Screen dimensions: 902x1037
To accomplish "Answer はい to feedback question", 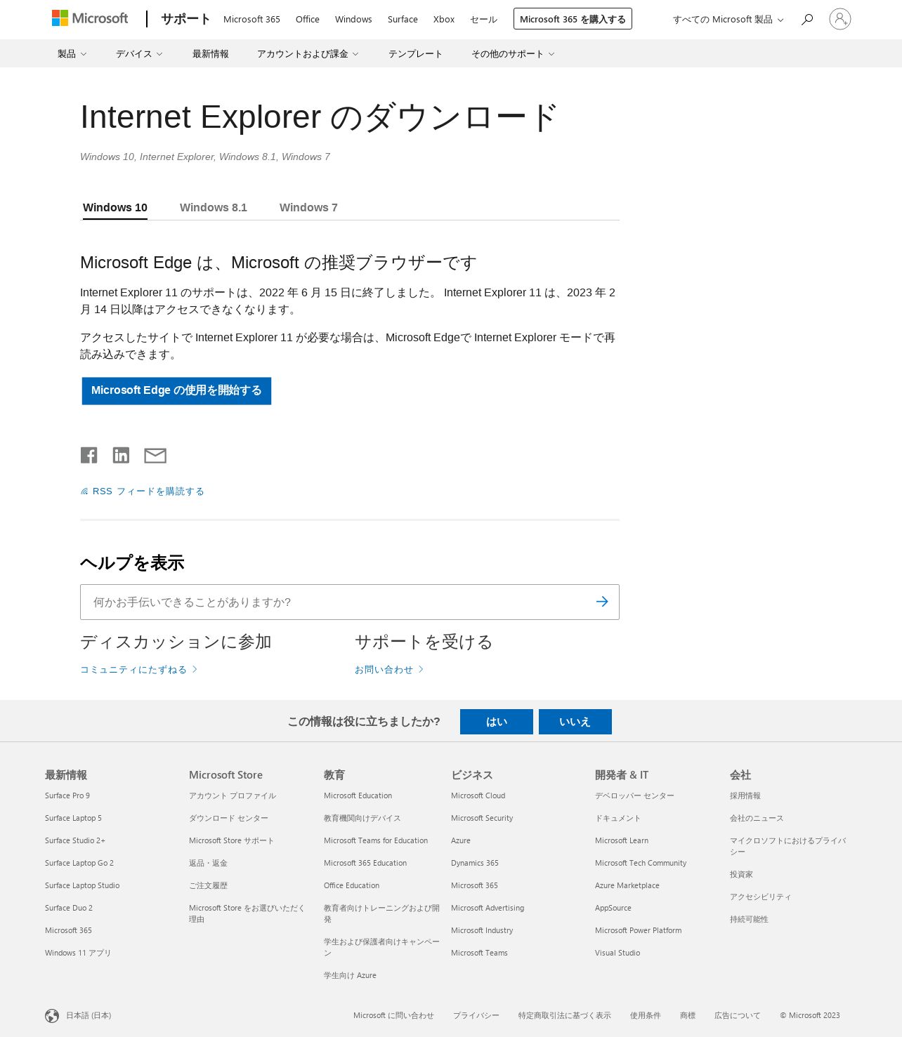I will (x=497, y=722).
